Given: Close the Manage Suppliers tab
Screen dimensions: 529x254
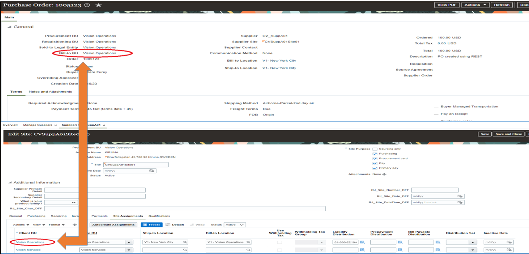Looking at the screenshot, I should 55,125.
